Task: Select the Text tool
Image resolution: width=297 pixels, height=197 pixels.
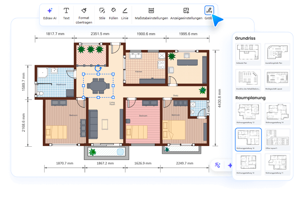Action: click(66, 13)
